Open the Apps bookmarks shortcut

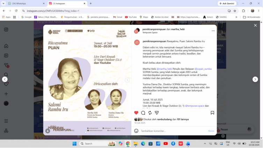(x=6, y=17)
